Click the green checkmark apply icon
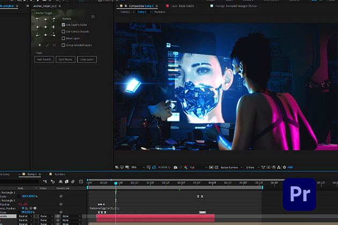This screenshot has width=338, height=225. (x=47, y=45)
